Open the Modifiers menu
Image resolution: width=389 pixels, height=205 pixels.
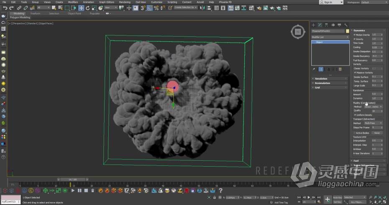[x=73, y=2]
